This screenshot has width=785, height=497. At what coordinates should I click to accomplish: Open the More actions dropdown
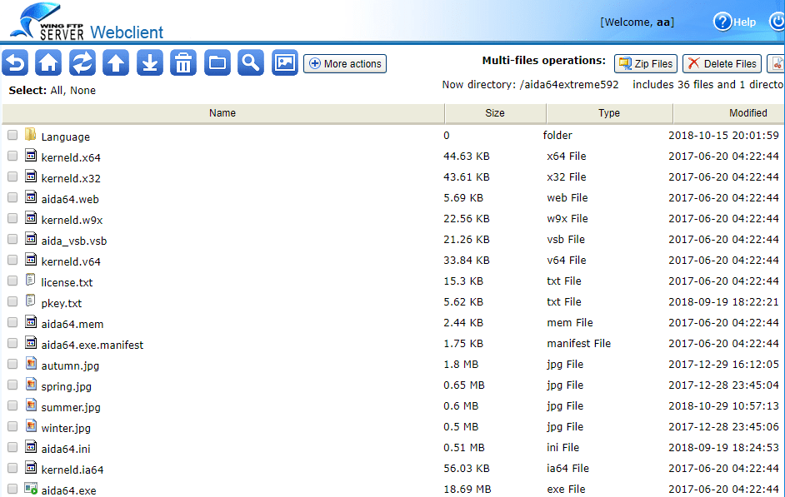pos(345,63)
